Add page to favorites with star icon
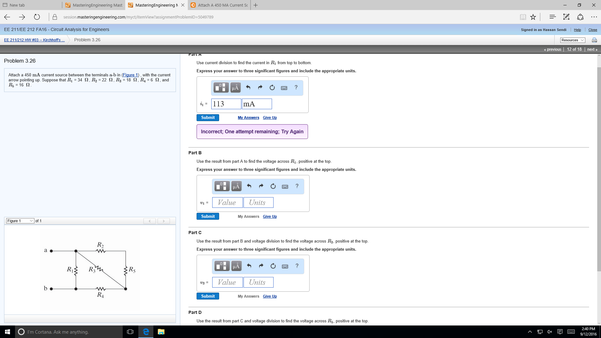This screenshot has height=338, width=601. coord(533,17)
